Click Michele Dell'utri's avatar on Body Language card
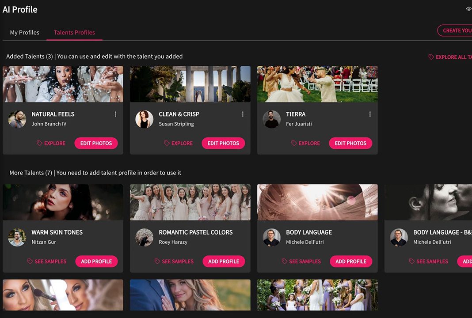Screen dimensions: 472x318 click(x=272, y=237)
